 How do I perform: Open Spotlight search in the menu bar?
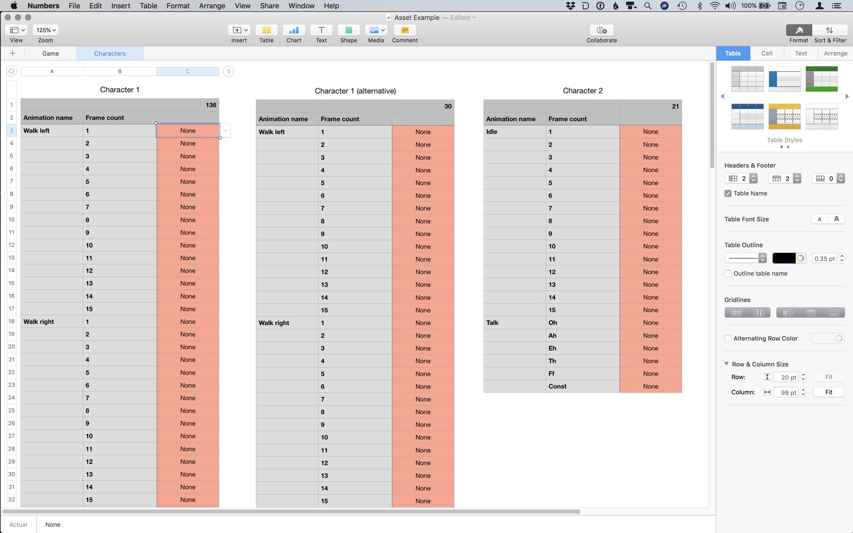(x=648, y=6)
